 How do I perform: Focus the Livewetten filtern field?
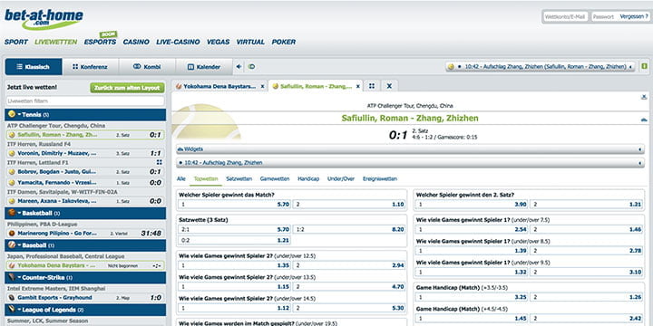tap(85, 101)
